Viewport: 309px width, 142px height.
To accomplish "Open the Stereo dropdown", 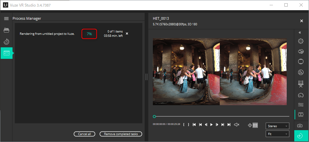I will 278,126.
